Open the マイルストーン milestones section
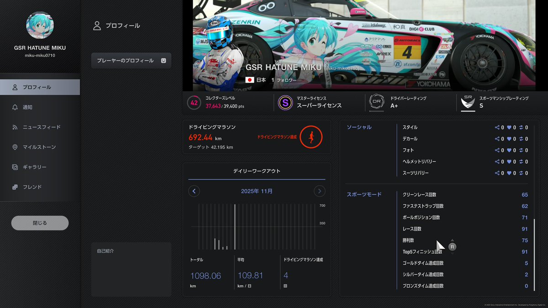 pyautogui.click(x=40, y=147)
